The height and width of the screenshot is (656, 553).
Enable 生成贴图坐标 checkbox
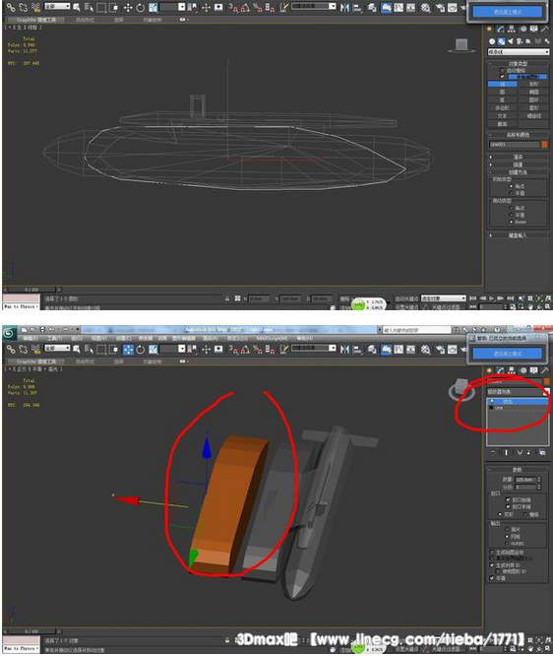click(x=492, y=553)
